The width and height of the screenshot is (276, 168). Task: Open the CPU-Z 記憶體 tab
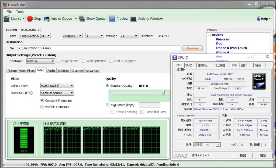click(220, 65)
